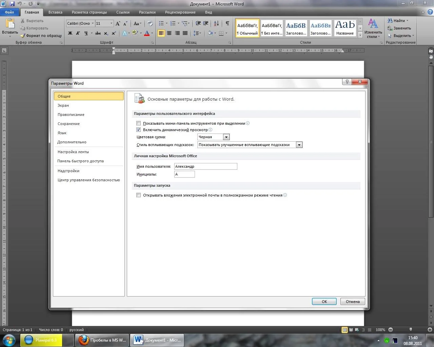Click the Bold (Ж) formatting icon
Image resolution: width=434 pixels, height=347 pixels.
point(70,33)
